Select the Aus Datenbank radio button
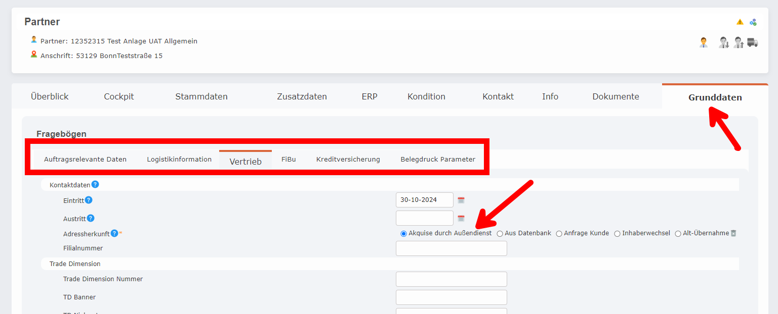The width and height of the screenshot is (778, 314). pos(500,233)
